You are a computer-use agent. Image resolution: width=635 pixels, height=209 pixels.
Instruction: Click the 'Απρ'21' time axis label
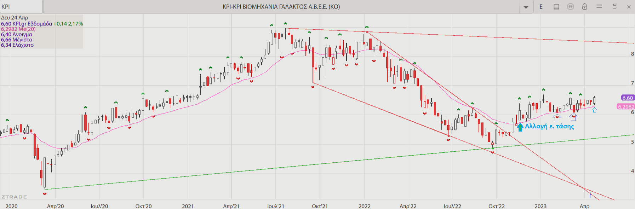231,206
